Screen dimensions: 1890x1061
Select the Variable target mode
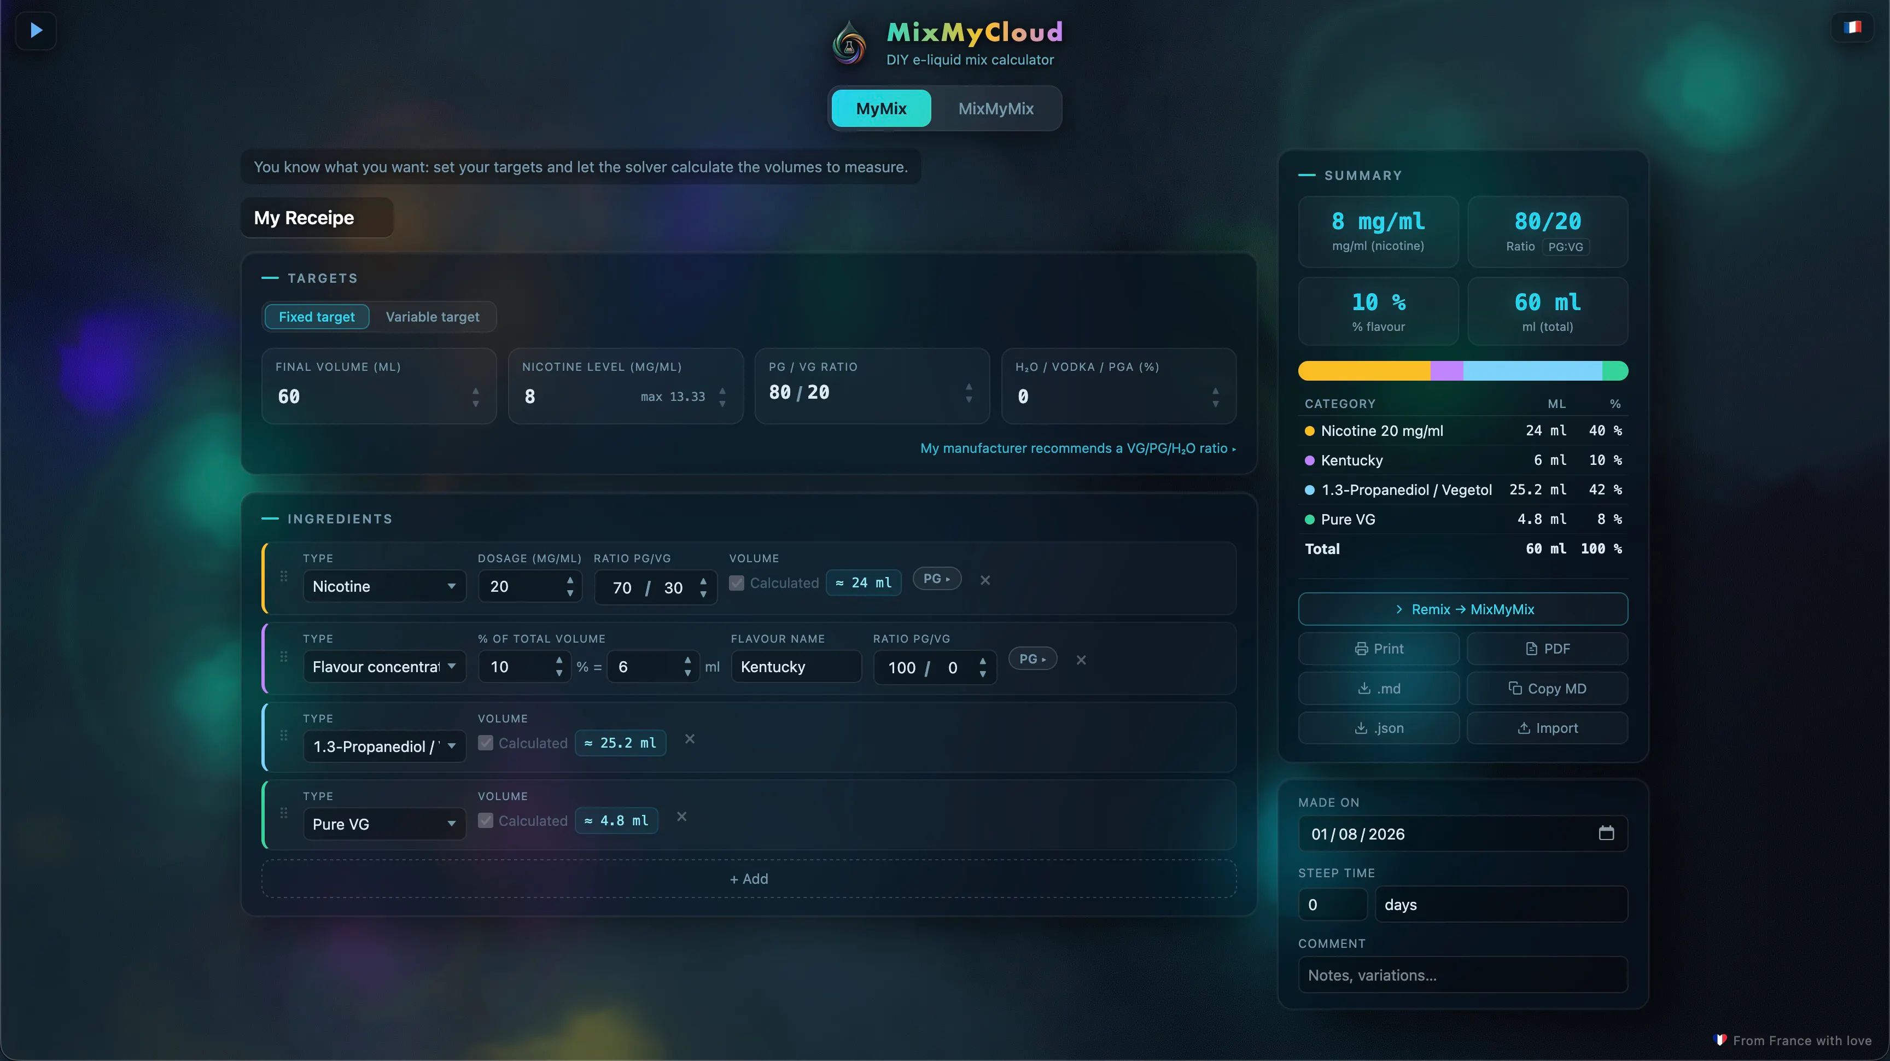pyautogui.click(x=432, y=317)
